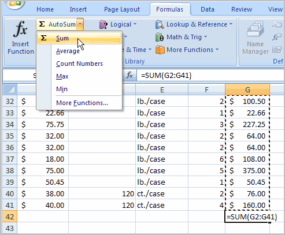Open the AutoSum dropdown arrow

click(80, 24)
